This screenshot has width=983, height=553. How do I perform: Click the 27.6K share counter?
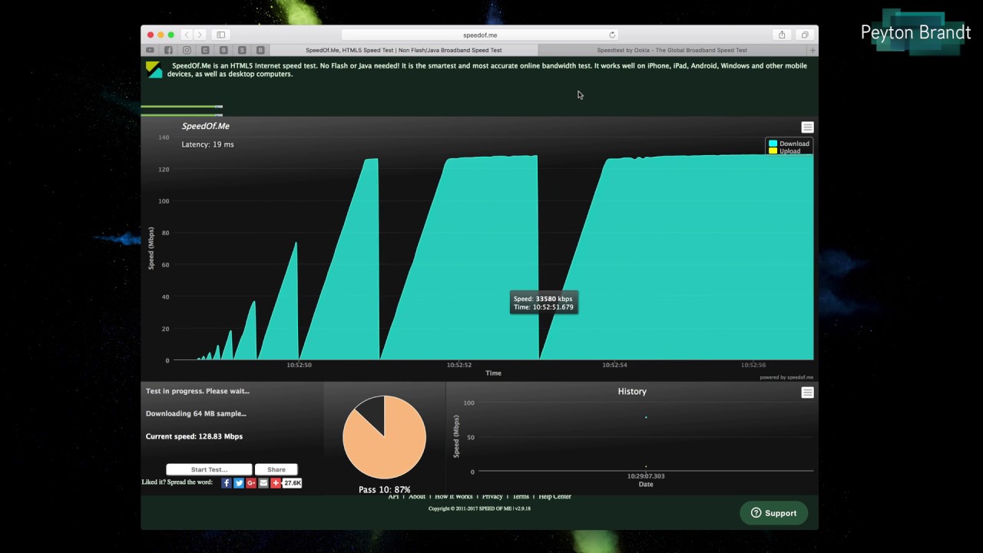[293, 483]
